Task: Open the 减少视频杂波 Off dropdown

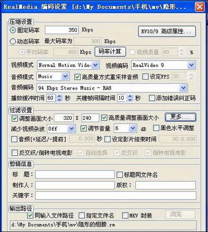Action: [71, 128]
